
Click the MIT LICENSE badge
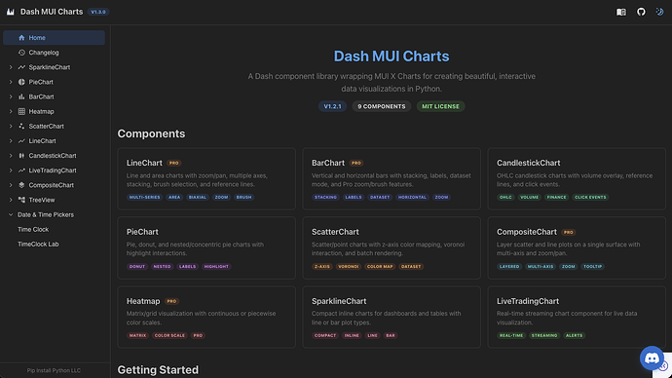[x=440, y=106]
